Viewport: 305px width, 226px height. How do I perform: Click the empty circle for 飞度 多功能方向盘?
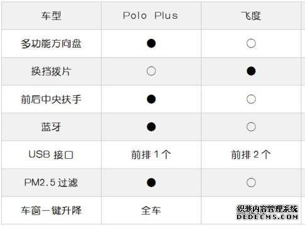coord(251,43)
